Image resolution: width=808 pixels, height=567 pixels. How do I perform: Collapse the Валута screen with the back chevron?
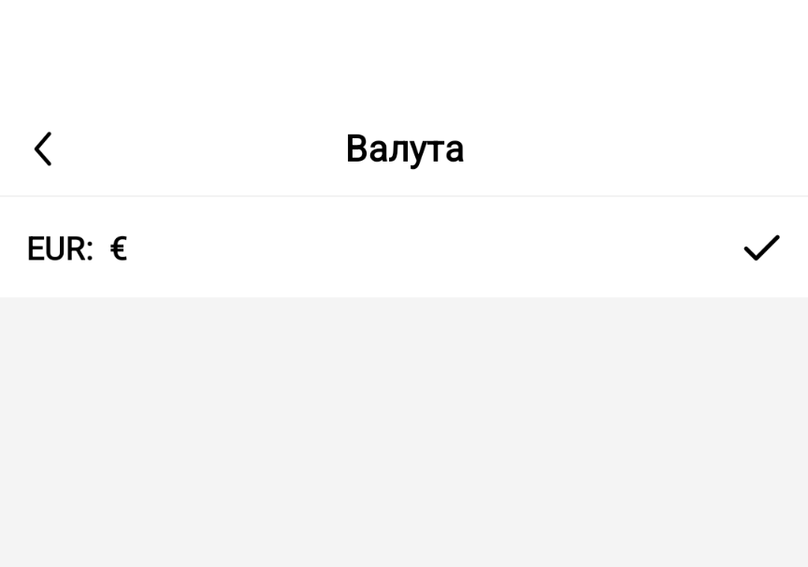(43, 149)
